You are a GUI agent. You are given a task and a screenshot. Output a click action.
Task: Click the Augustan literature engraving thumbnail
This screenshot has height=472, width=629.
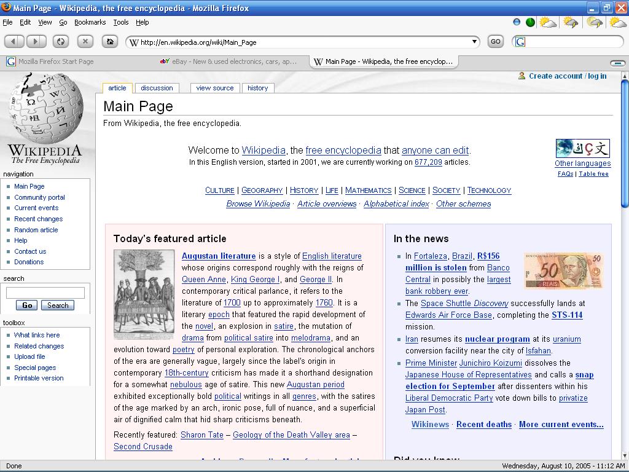144,294
